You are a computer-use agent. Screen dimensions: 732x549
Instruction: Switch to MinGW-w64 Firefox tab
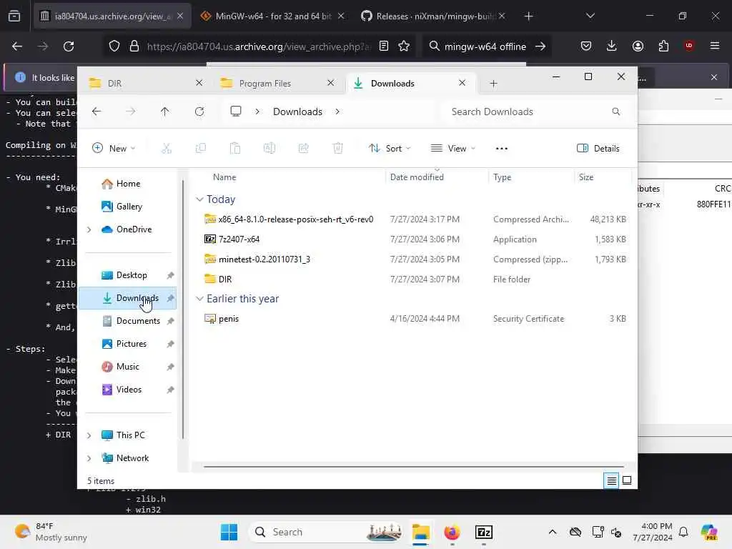[272, 16]
